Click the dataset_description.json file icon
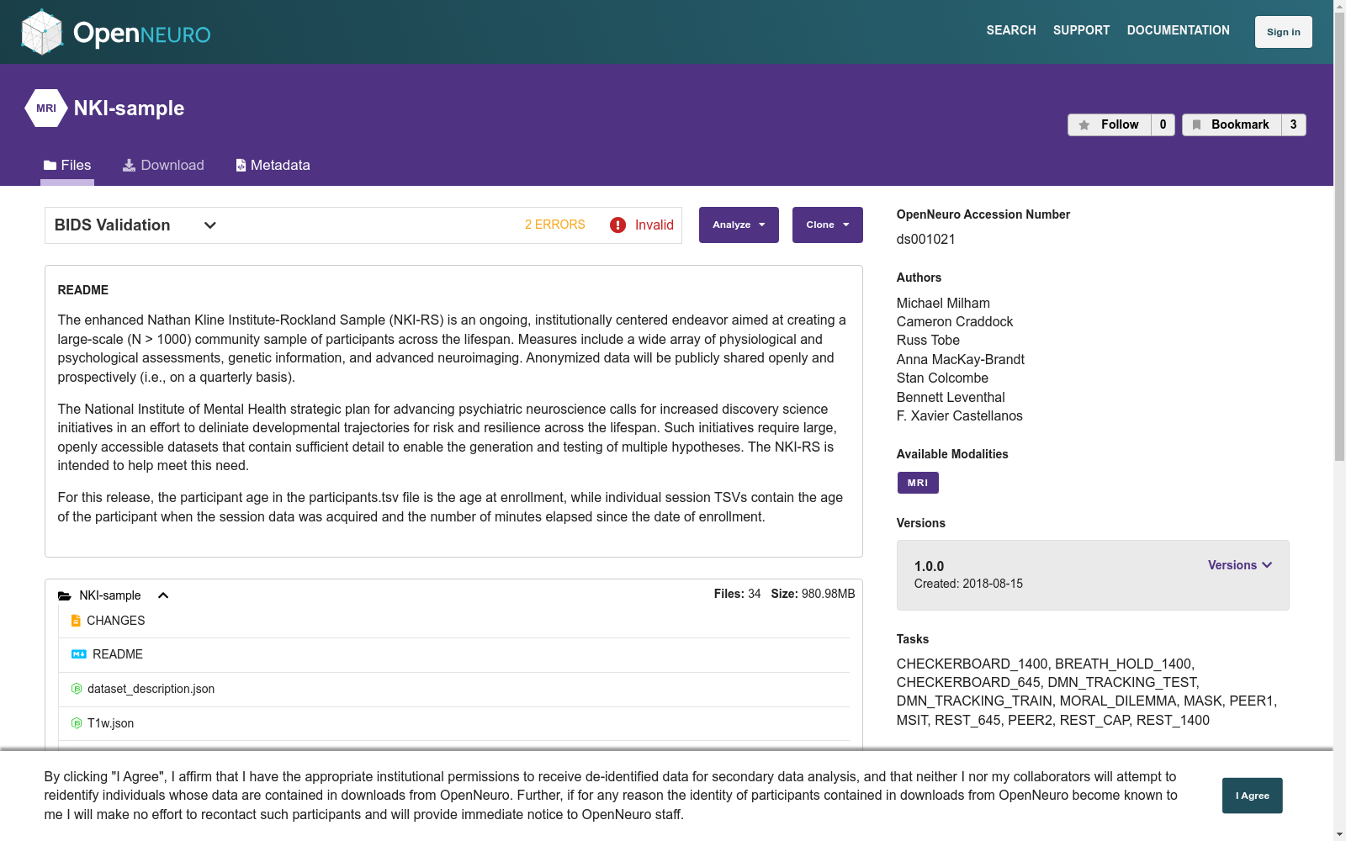This screenshot has width=1346, height=841. click(77, 689)
